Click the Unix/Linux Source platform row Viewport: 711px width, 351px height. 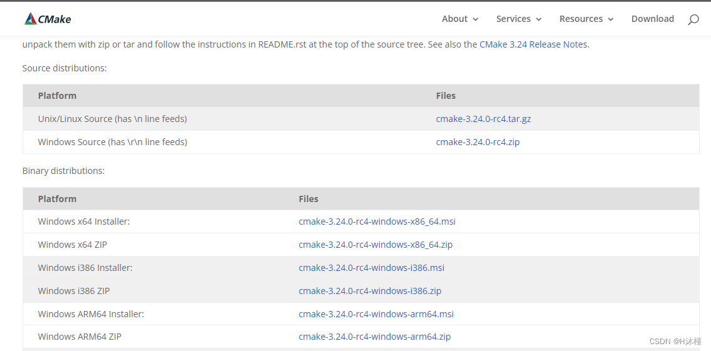pyautogui.click(x=112, y=119)
